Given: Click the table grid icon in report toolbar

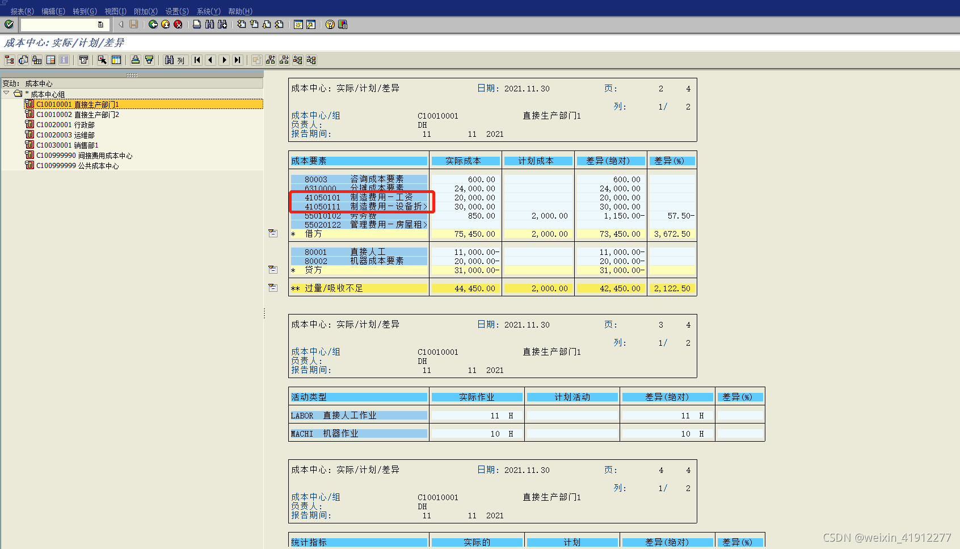Looking at the screenshot, I should (x=50, y=60).
